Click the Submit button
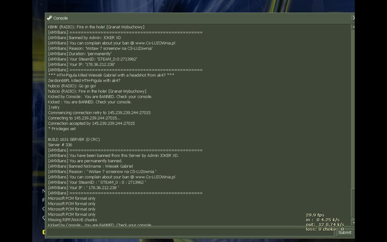This screenshot has width=387, height=242. pyautogui.click(x=344, y=232)
